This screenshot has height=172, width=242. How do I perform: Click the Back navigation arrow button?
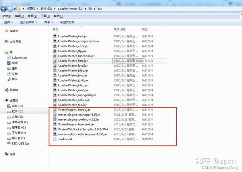point(4,9)
